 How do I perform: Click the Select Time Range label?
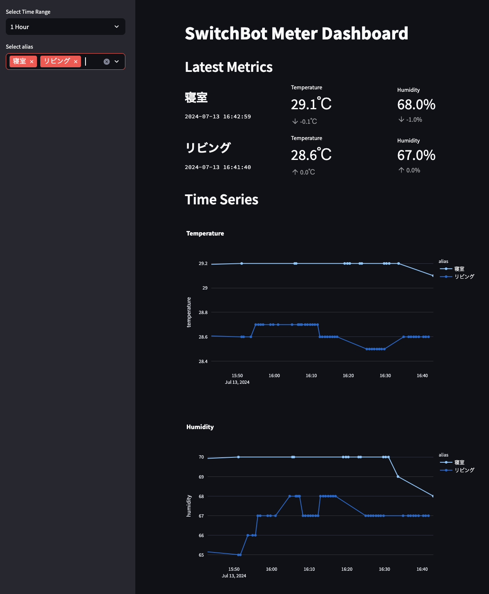[28, 12]
